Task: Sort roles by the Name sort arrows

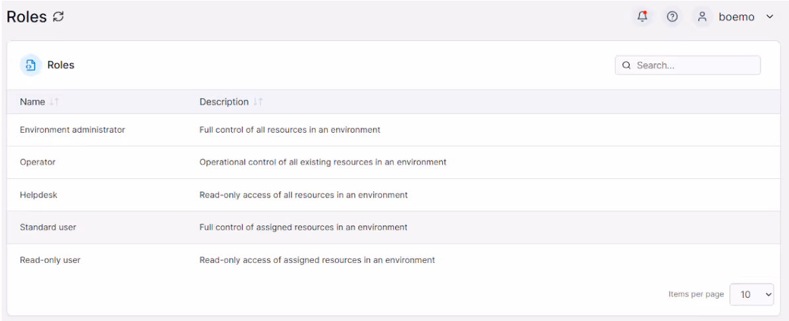Action: [x=54, y=102]
